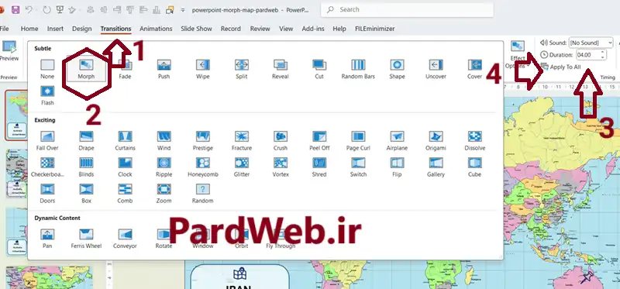This screenshot has width=620, height=289.
Task: Click the Apply To All button
Action: [x=561, y=67]
